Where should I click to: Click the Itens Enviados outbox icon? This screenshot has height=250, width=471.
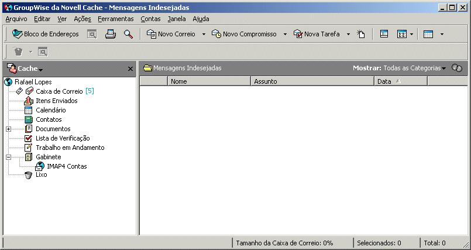click(x=29, y=101)
